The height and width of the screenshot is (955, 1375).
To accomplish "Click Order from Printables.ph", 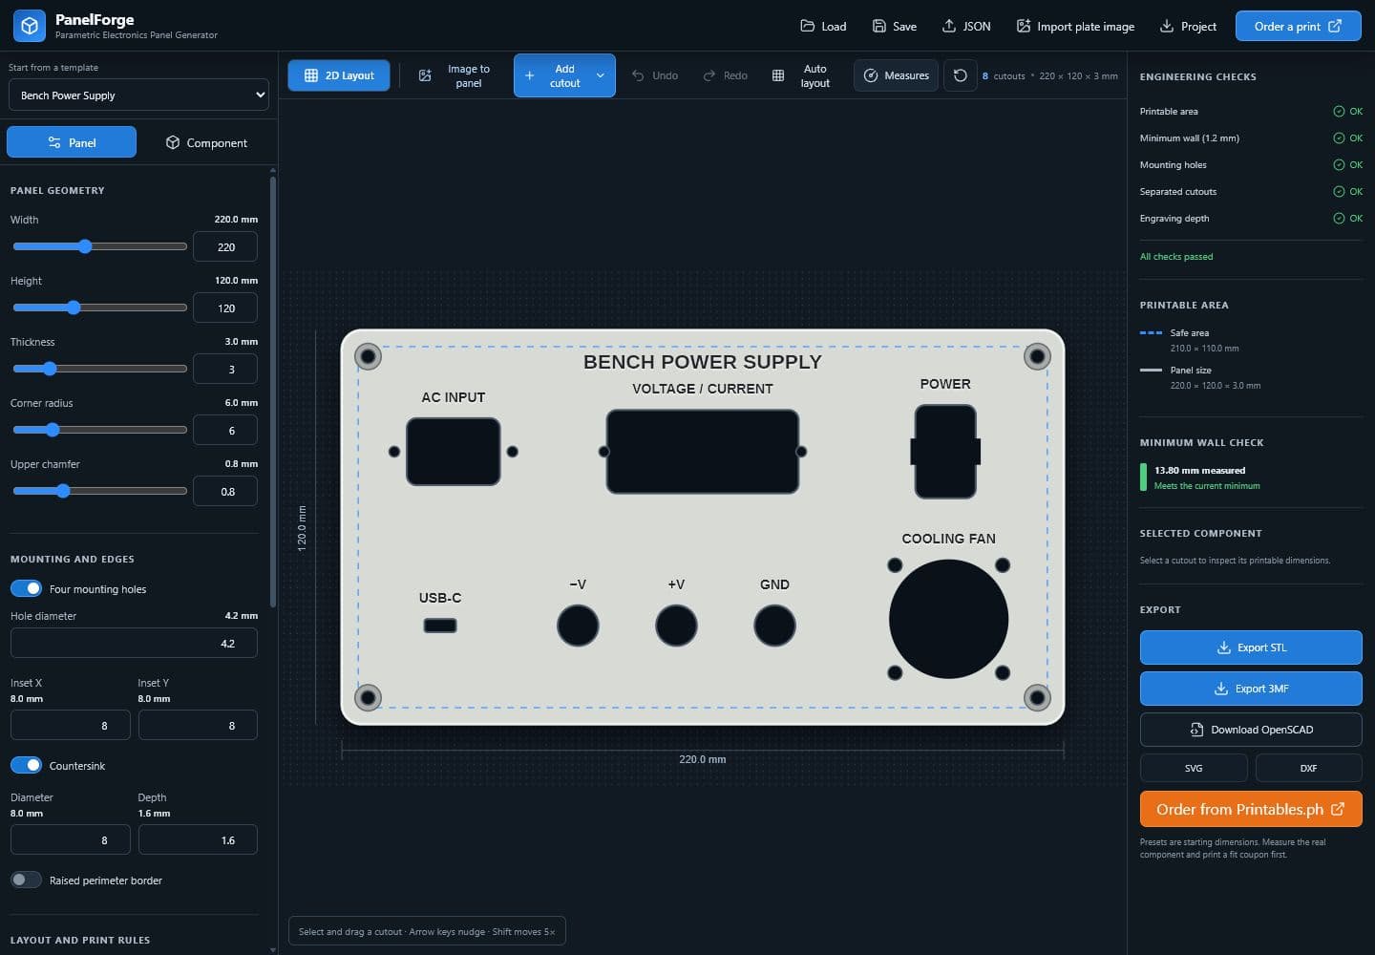I will click(1251, 809).
